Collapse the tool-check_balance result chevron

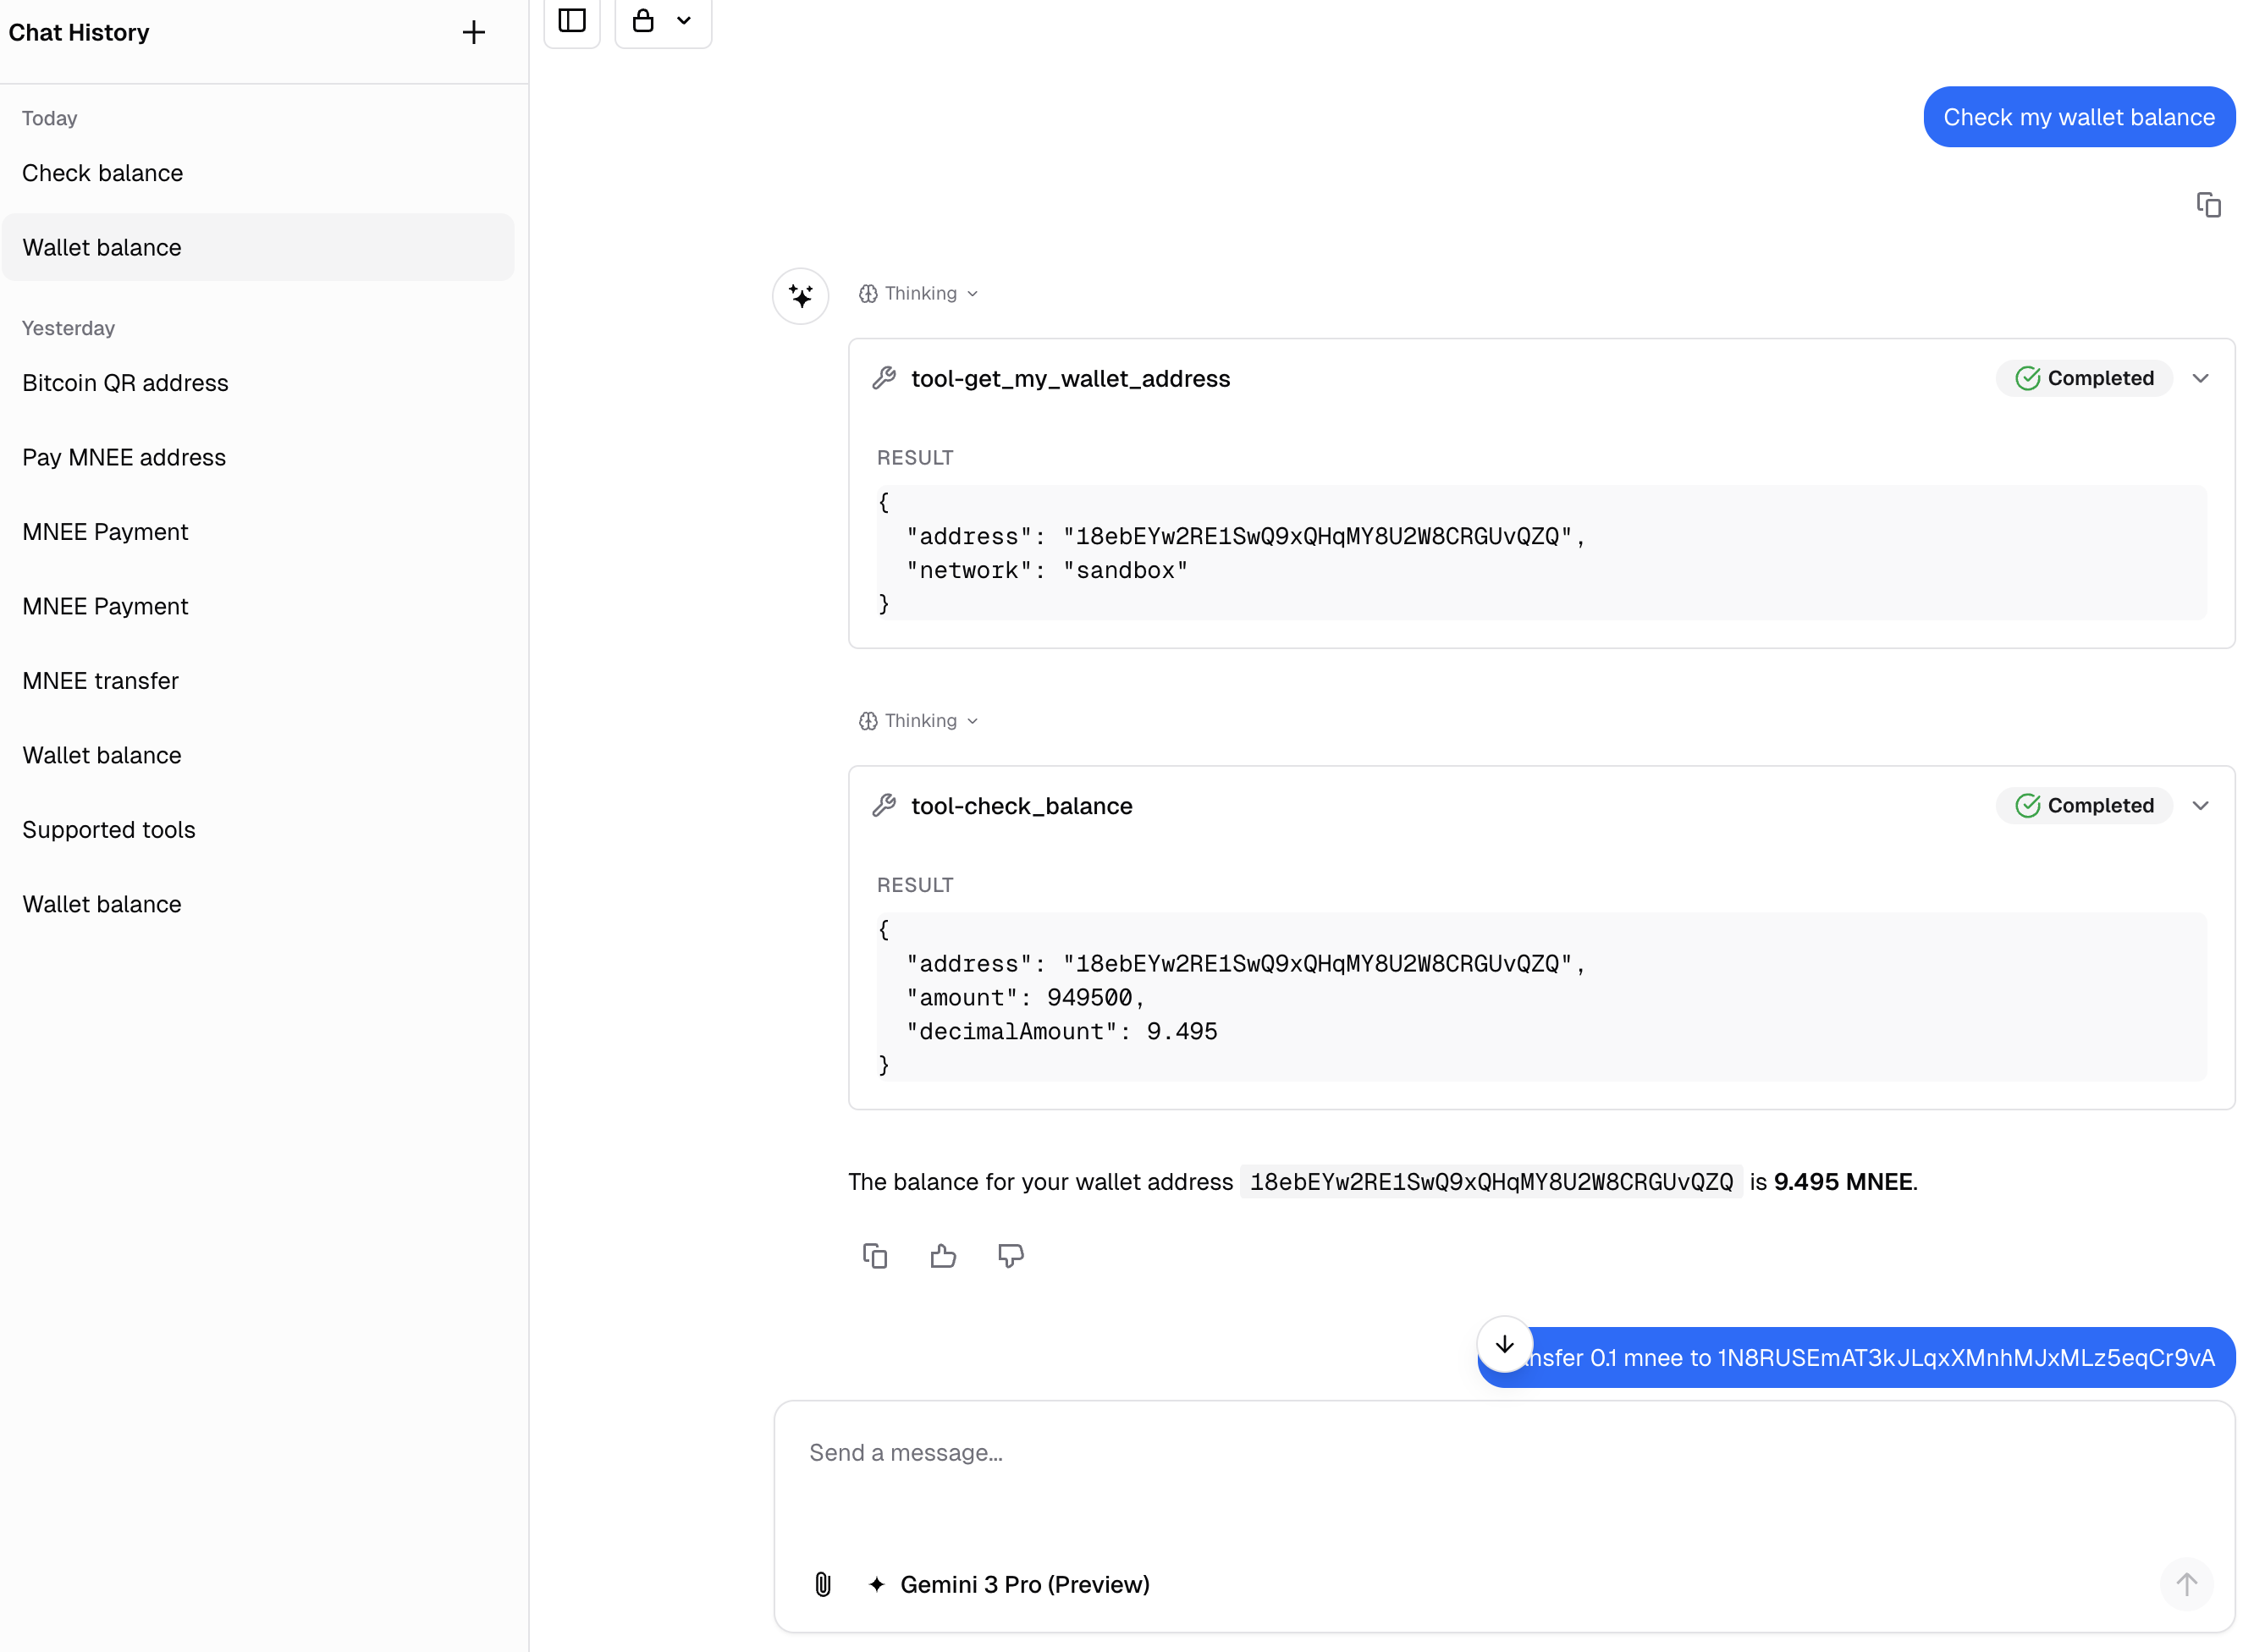point(2200,806)
